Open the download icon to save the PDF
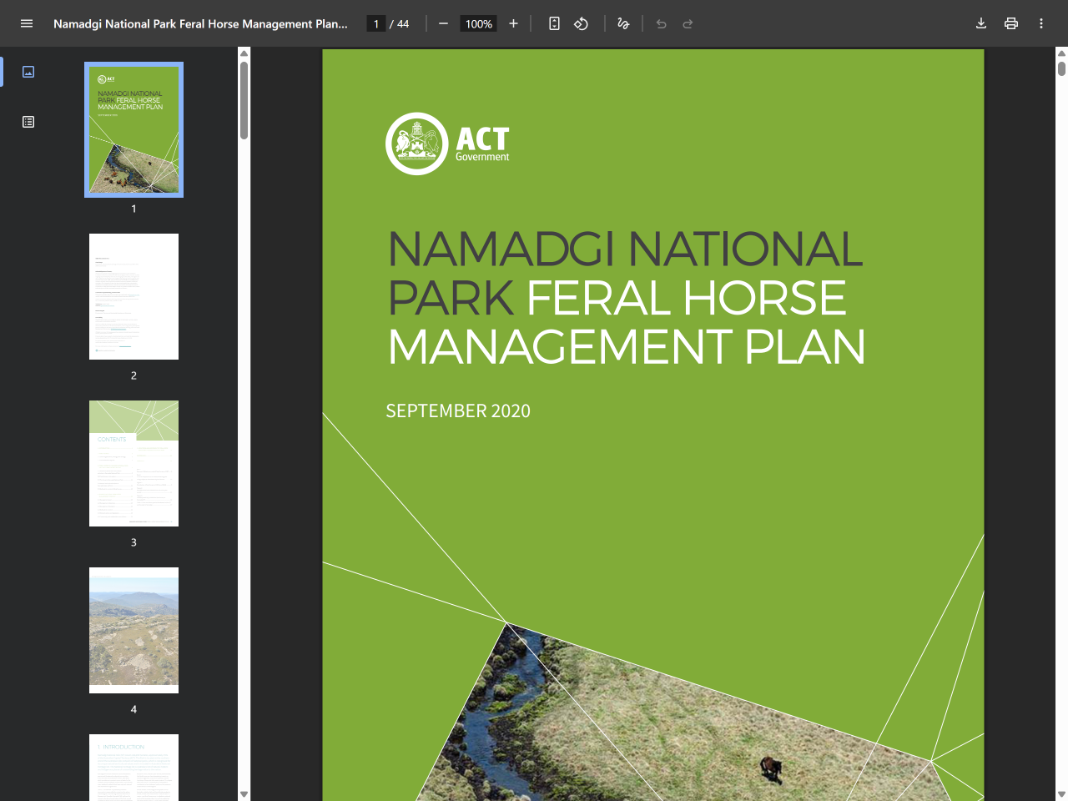1068x801 pixels. 981,23
